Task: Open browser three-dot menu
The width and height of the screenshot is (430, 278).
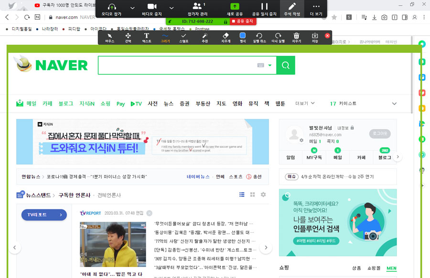Action: click(424, 17)
